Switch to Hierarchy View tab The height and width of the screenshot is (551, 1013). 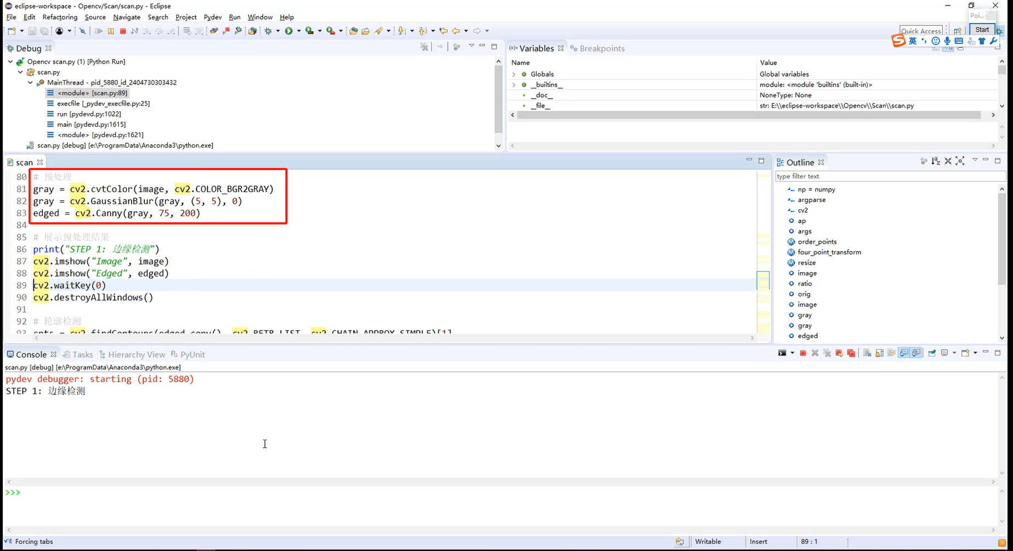pyautogui.click(x=132, y=355)
